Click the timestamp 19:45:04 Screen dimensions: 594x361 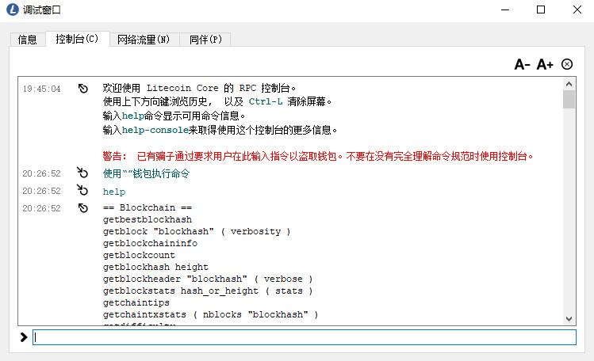[41, 89]
